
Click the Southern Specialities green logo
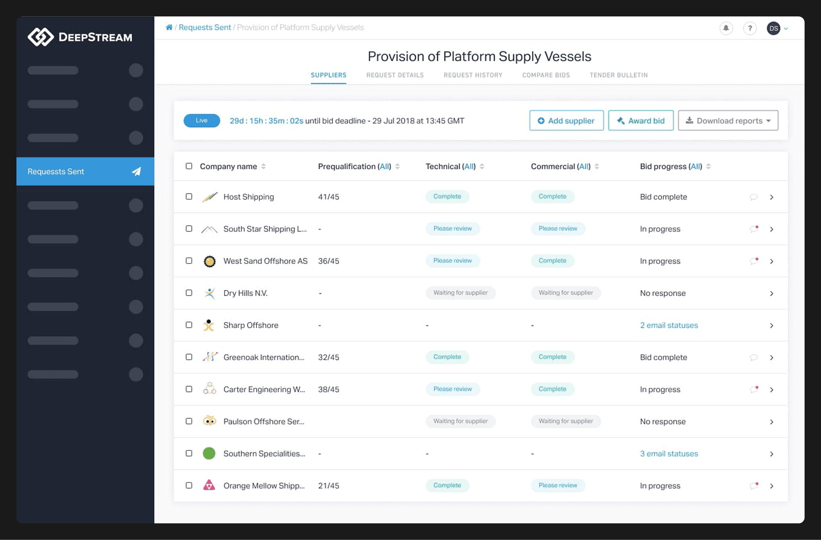pos(209,453)
